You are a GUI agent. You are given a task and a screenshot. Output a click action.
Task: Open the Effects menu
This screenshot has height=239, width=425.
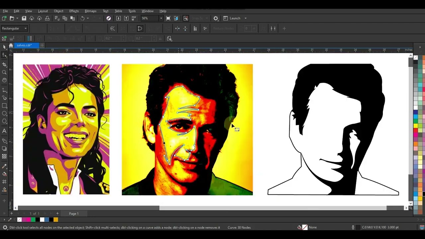(74, 11)
